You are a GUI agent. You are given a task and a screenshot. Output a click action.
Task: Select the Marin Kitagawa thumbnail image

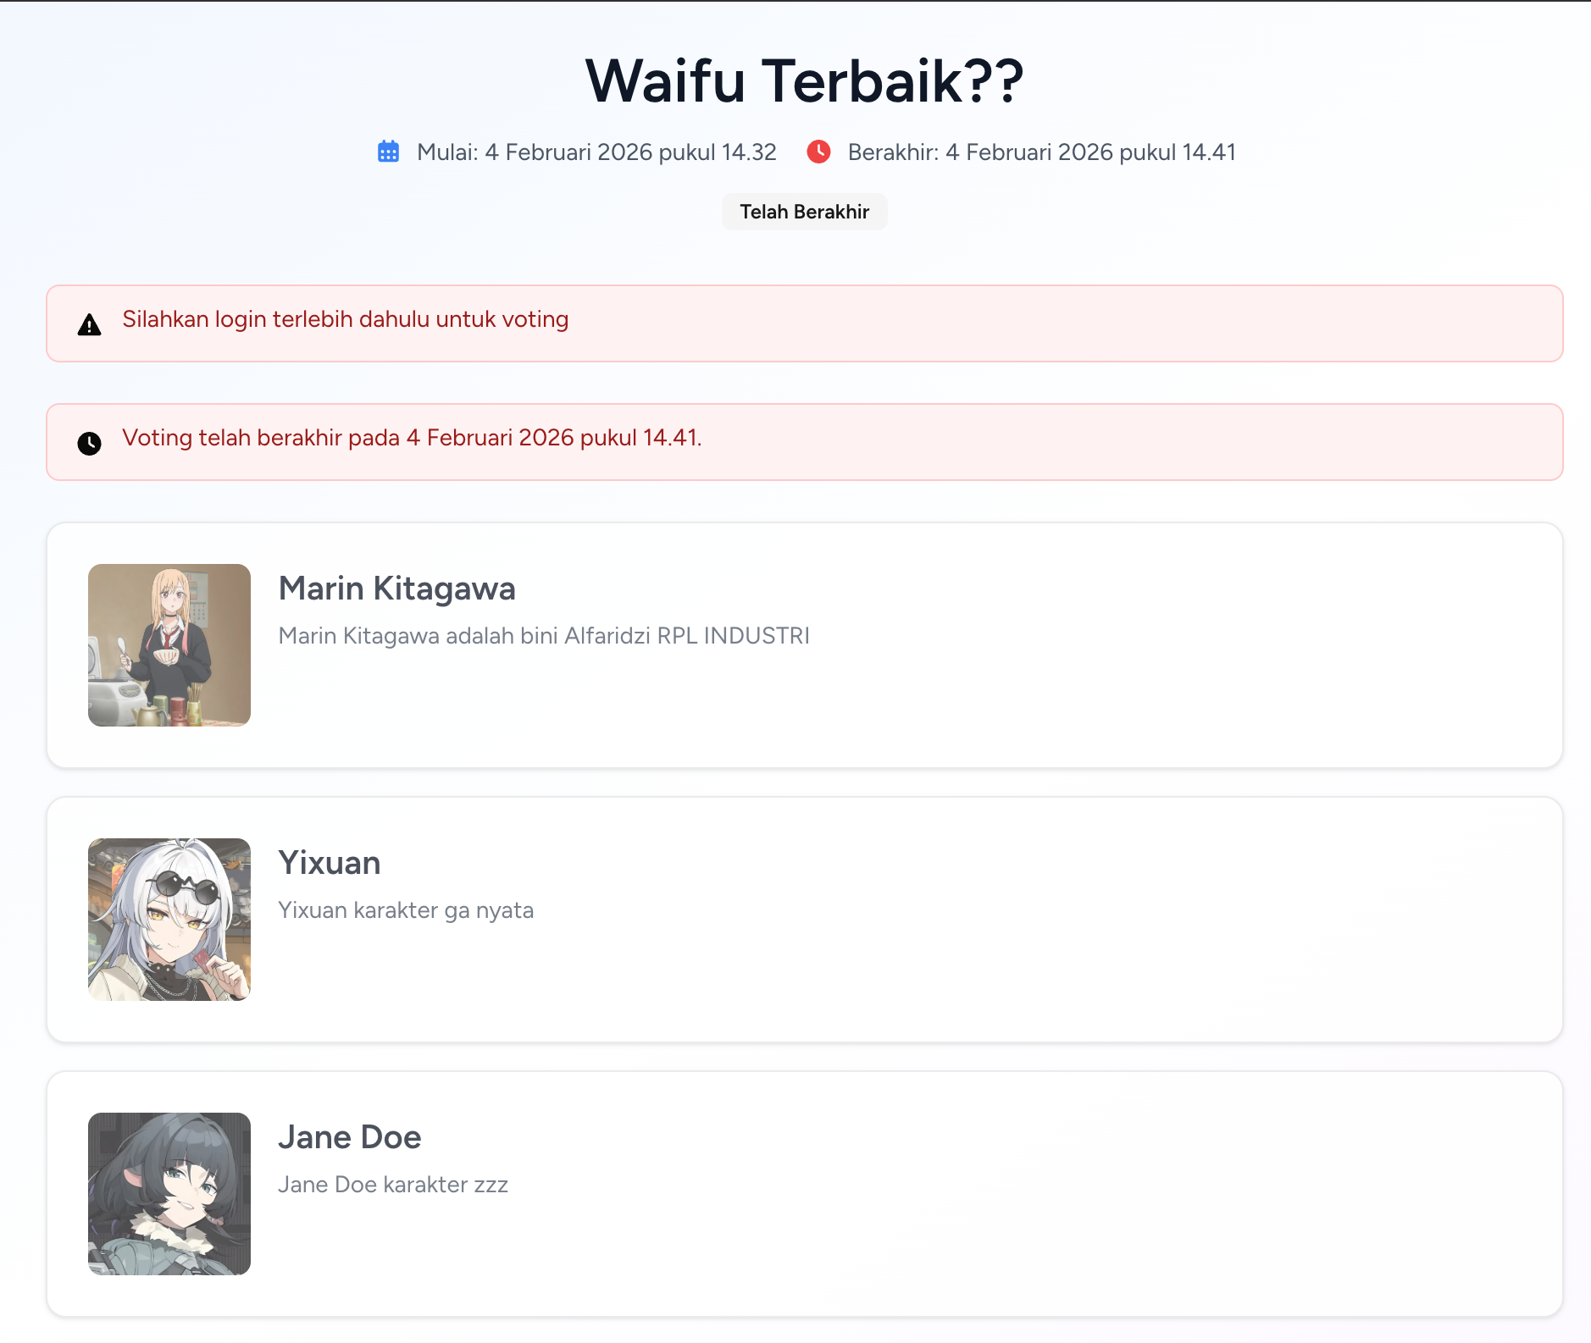pos(169,645)
